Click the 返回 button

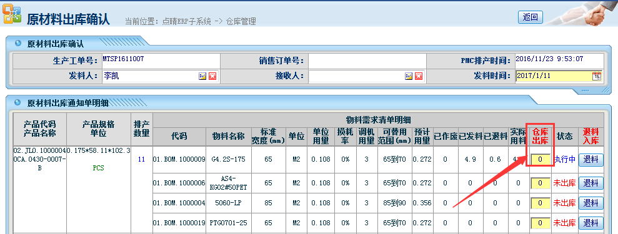tap(530, 17)
